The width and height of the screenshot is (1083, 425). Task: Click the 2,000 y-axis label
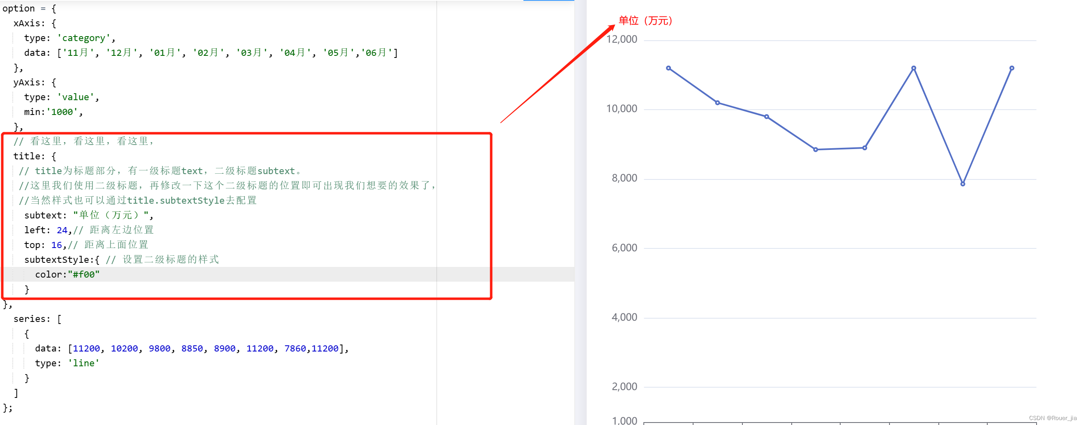click(624, 387)
